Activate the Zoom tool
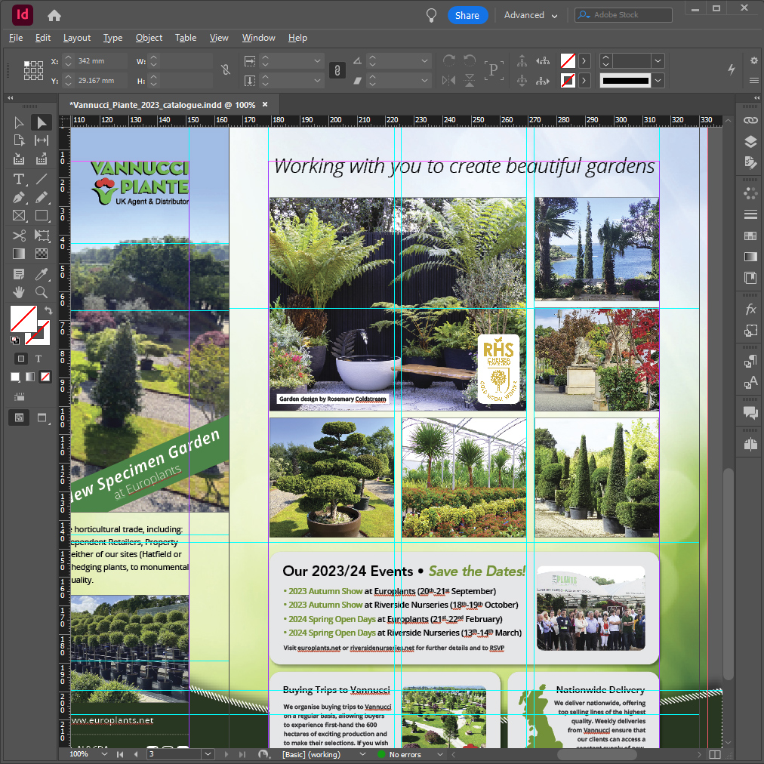This screenshot has width=764, height=764. (x=42, y=292)
